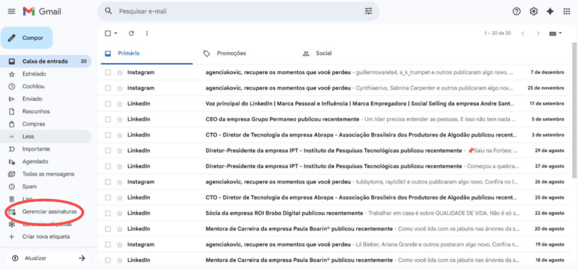Star the LinkedIn email from 17 de setembro
Viewport: 578px width, 270px height.
[x=120, y=104]
